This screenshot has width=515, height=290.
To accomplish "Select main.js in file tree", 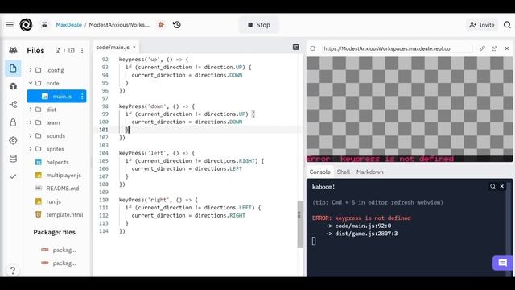I will [x=56, y=97].
